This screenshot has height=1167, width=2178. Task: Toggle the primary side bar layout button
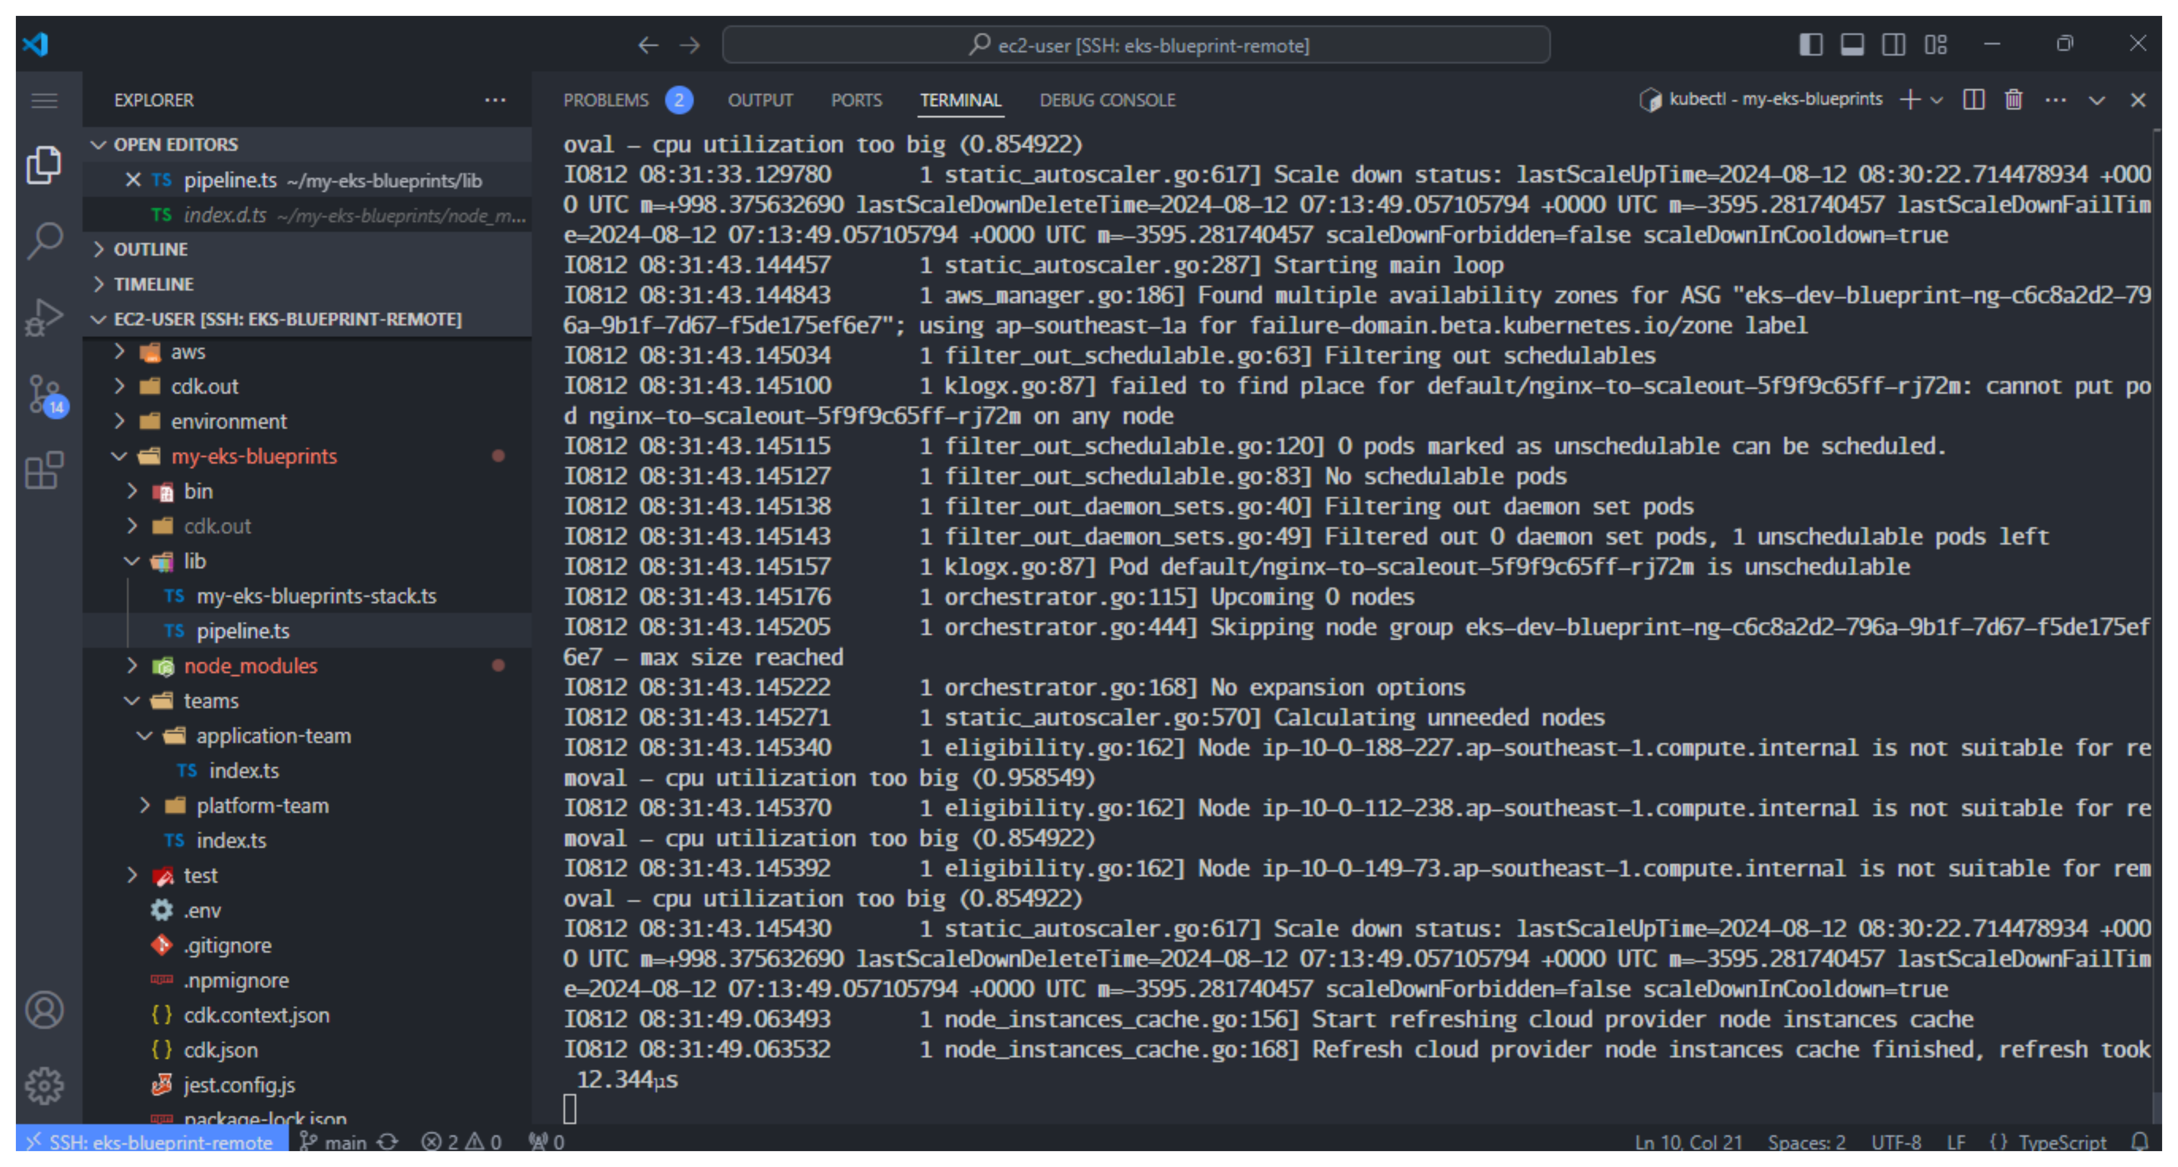click(1810, 45)
